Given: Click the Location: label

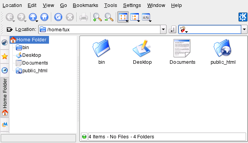Looking at the screenshot, I should tap(26, 29).
